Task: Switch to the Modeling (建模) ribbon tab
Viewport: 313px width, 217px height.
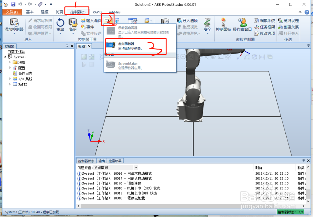Action: pyautogui.click(x=44, y=12)
